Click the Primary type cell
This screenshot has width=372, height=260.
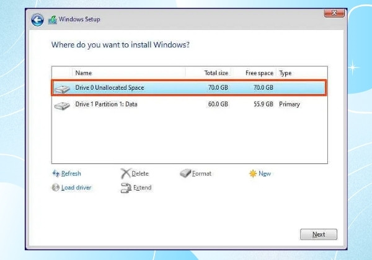[x=290, y=104]
